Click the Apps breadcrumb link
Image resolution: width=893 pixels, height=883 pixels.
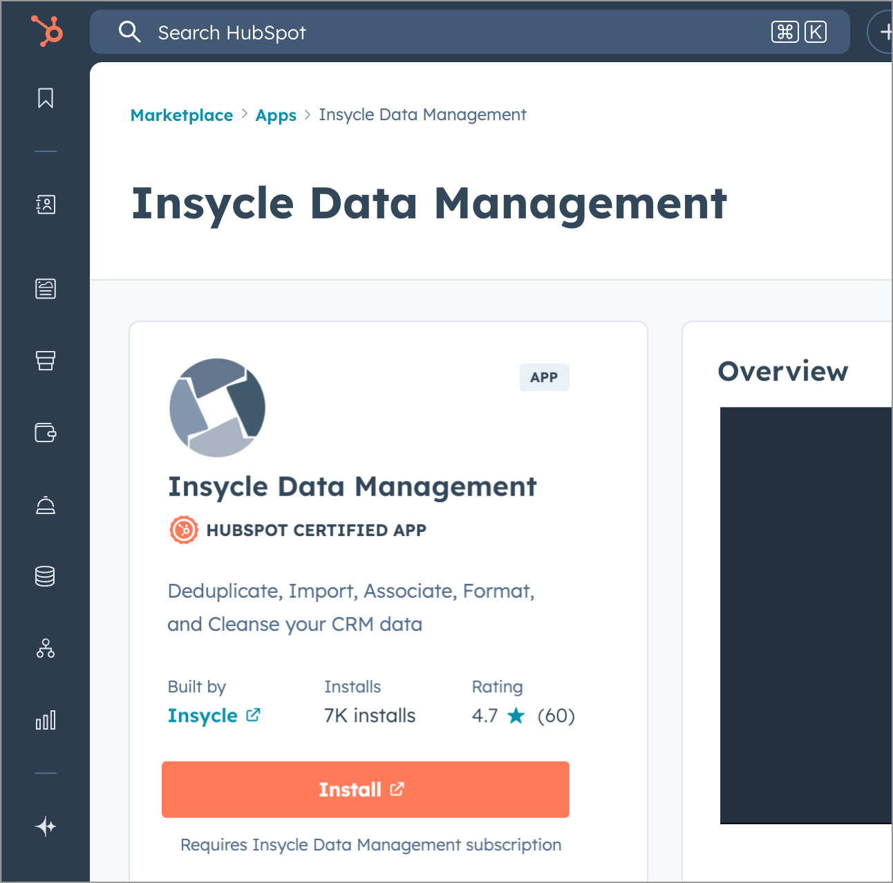tap(276, 115)
